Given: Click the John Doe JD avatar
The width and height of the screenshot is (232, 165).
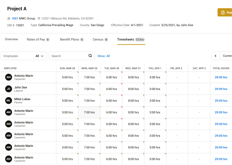Looking at the screenshot, I should click(x=8, y=89).
